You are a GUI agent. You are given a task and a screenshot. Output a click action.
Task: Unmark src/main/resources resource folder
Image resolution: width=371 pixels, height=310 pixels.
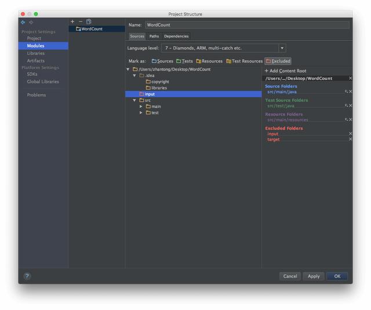point(350,120)
